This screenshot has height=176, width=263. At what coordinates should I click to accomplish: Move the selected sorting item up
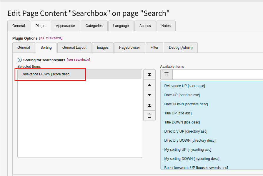pos(149,85)
